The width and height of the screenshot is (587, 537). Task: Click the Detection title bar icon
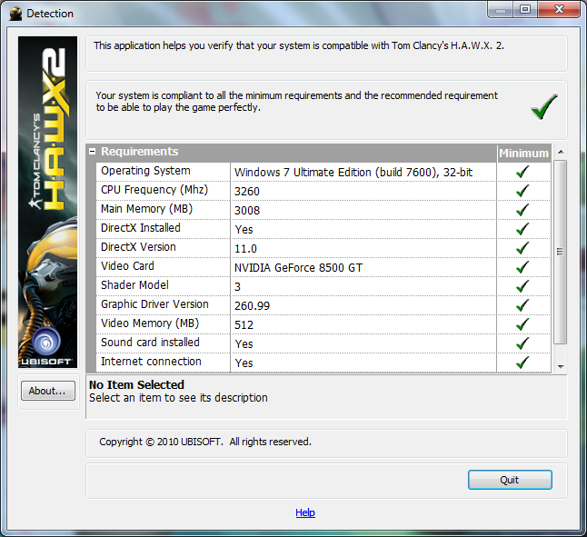[x=15, y=14]
